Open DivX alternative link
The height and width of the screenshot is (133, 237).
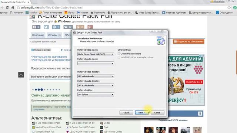tap(106, 127)
